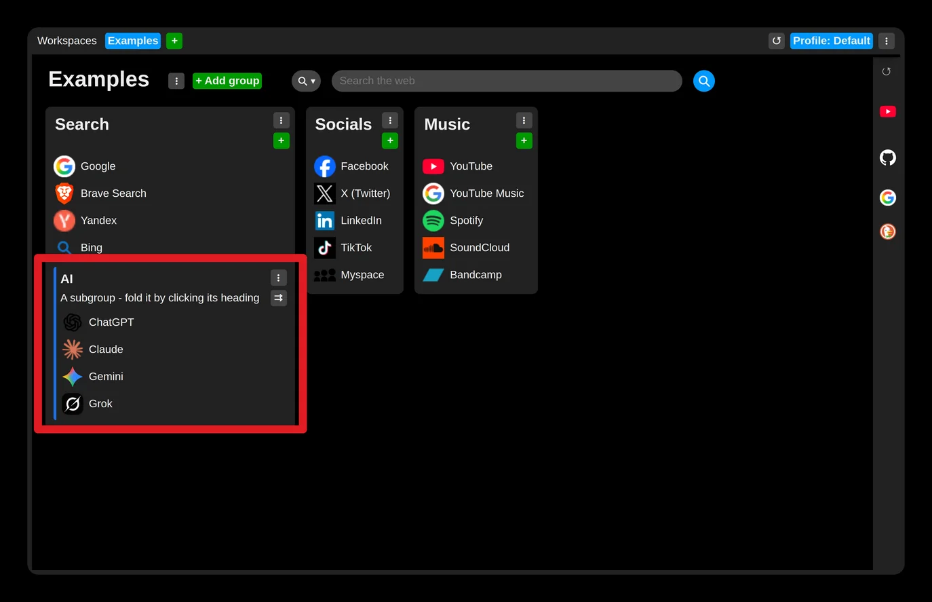Viewport: 932px width, 602px height.
Task: Open the search engine selector dropdown
Action: click(307, 81)
